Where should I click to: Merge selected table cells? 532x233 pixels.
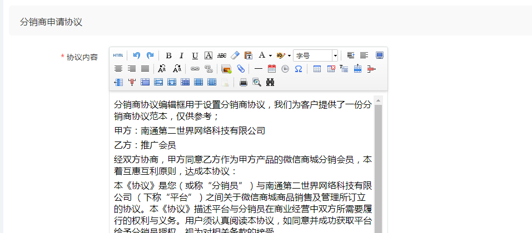[145, 82]
